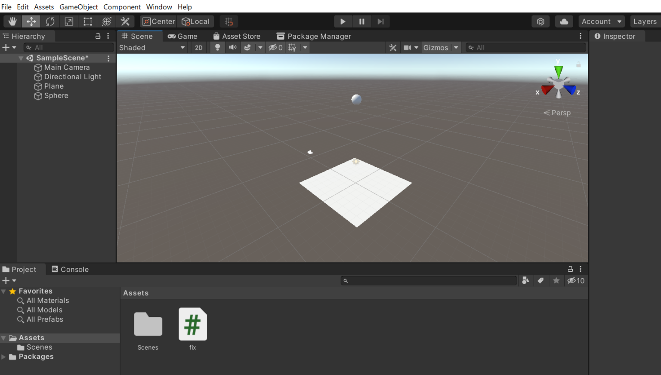The width and height of the screenshot is (661, 375).
Task: Collapse the SampleScene hierarchy
Action: point(20,58)
